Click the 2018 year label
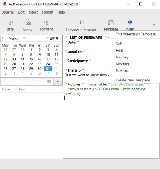Image resolution: width=160 pixels, height=169 pixels. tap(54, 38)
